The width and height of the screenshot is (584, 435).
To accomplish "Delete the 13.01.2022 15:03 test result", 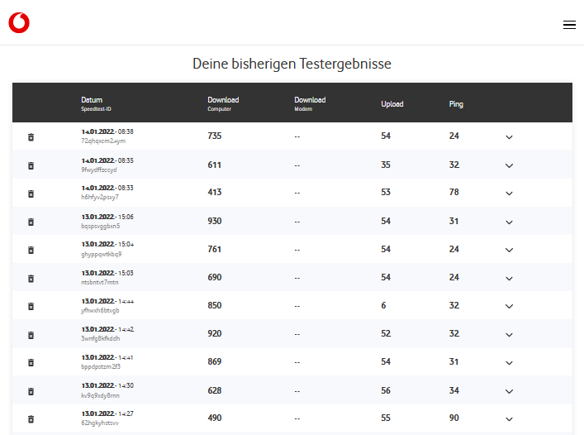I will click(x=31, y=279).
